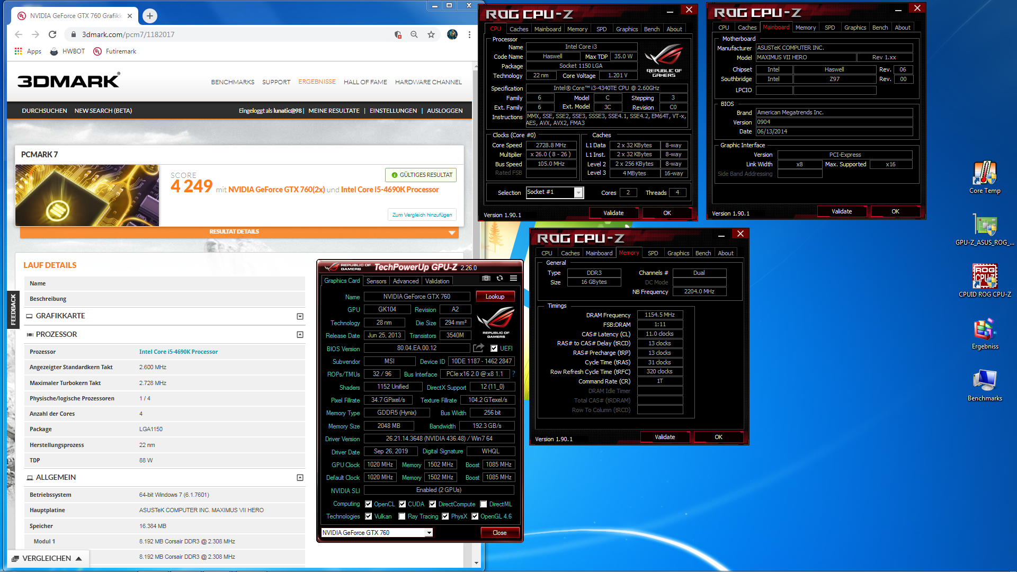Click the browser address bar URL
Image resolution: width=1017 pixels, height=572 pixels.
click(128, 34)
